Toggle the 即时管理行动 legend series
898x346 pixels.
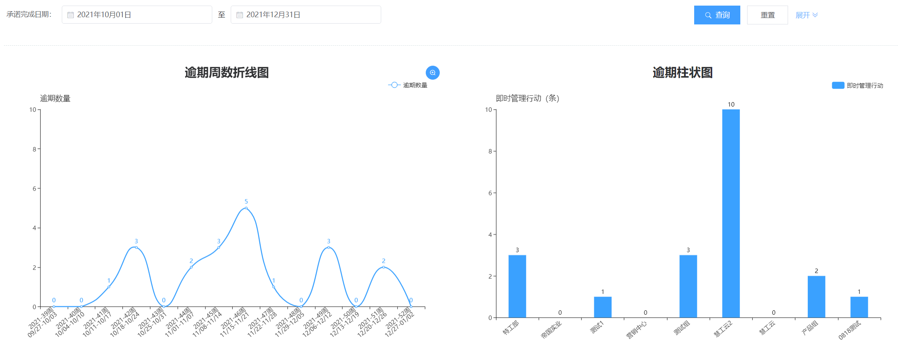point(857,85)
